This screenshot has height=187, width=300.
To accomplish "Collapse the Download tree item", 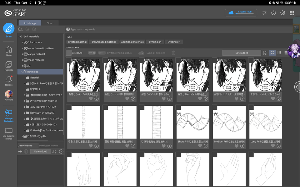I will point(22,72).
